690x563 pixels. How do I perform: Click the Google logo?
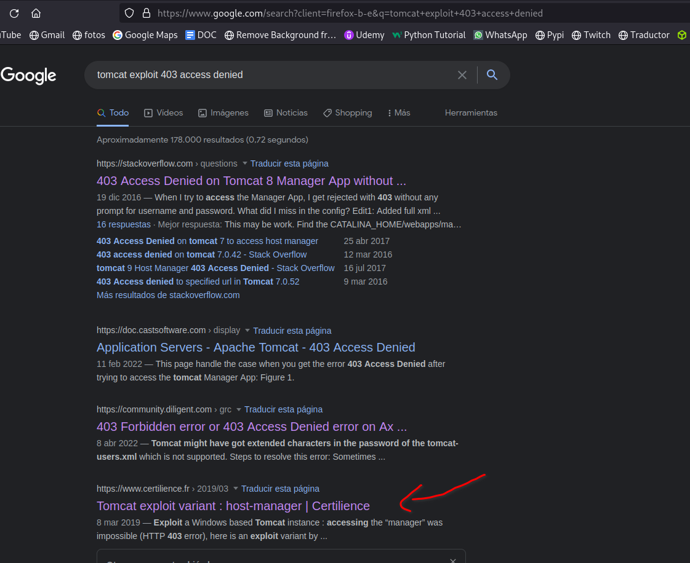pyautogui.click(x=28, y=76)
